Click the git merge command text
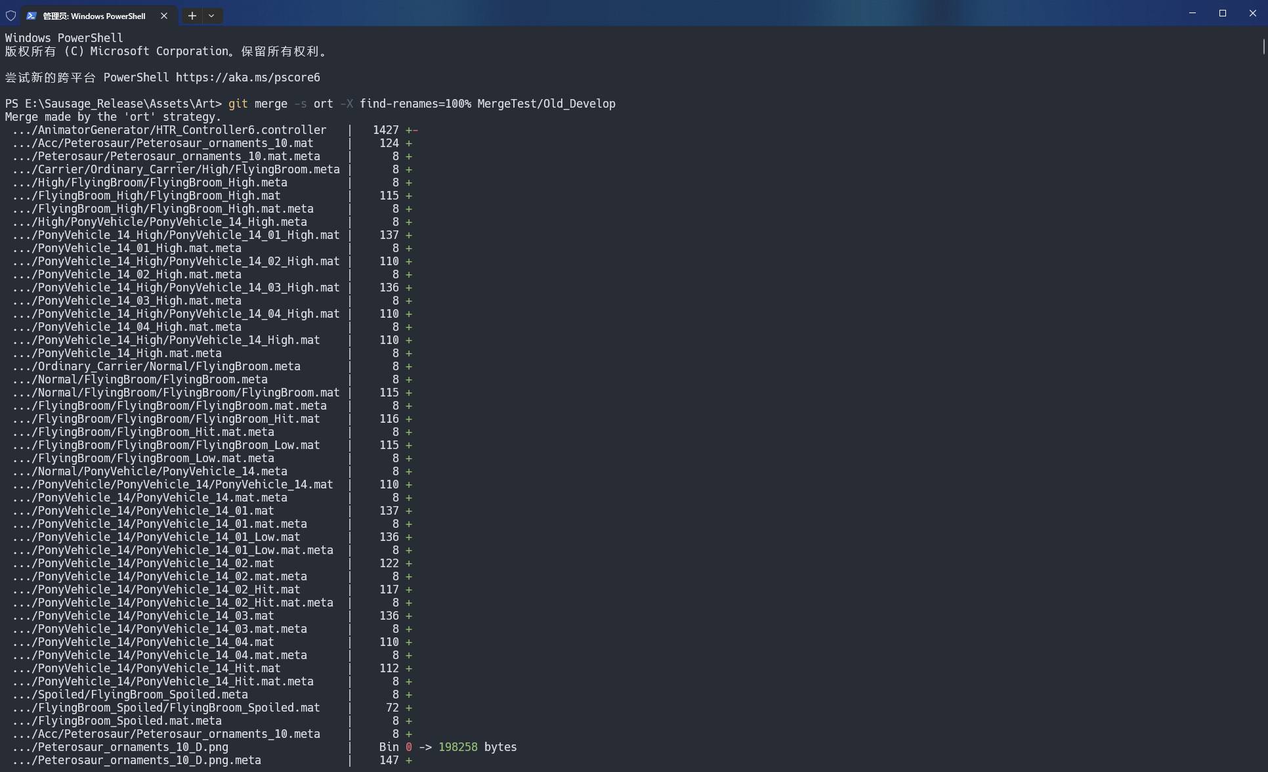 pyautogui.click(x=257, y=104)
